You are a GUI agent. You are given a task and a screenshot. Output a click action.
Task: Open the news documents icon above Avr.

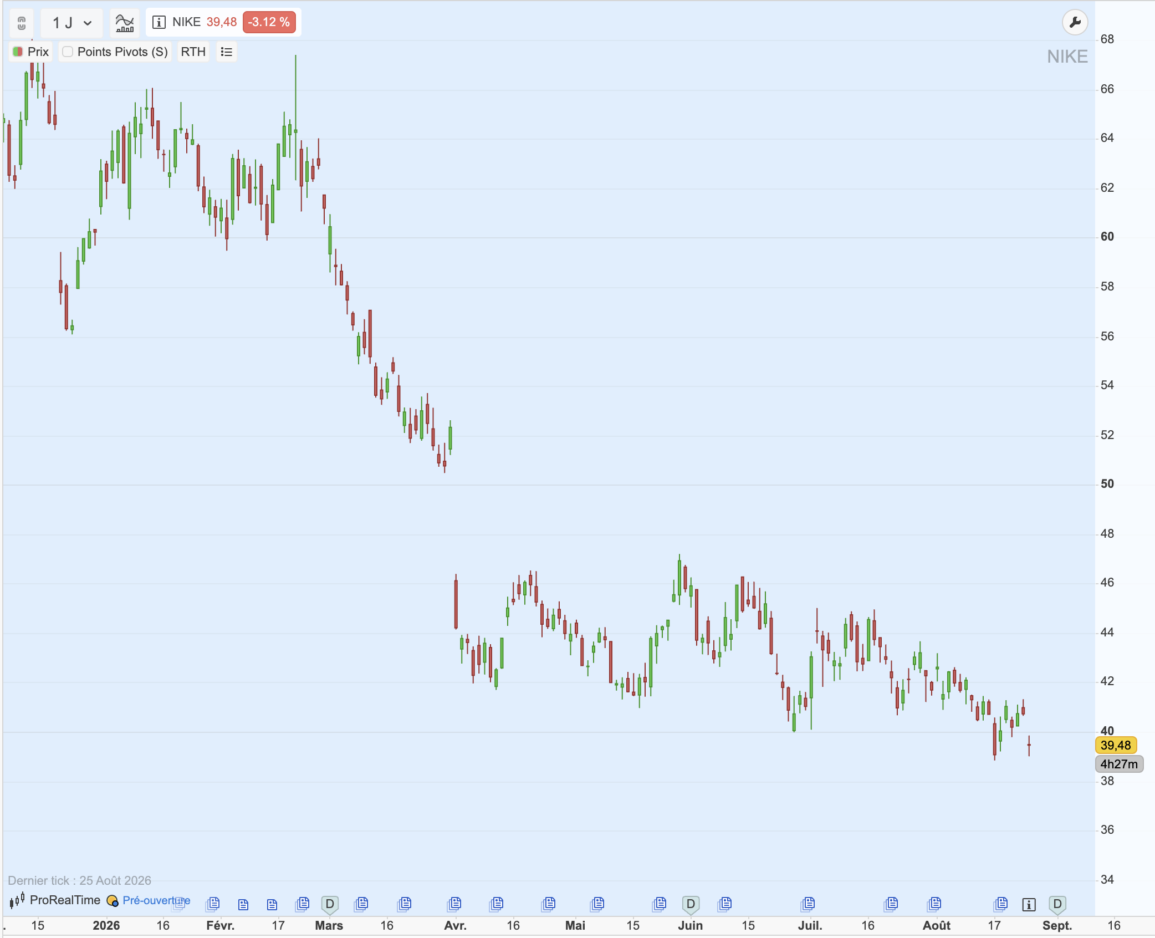(x=454, y=904)
